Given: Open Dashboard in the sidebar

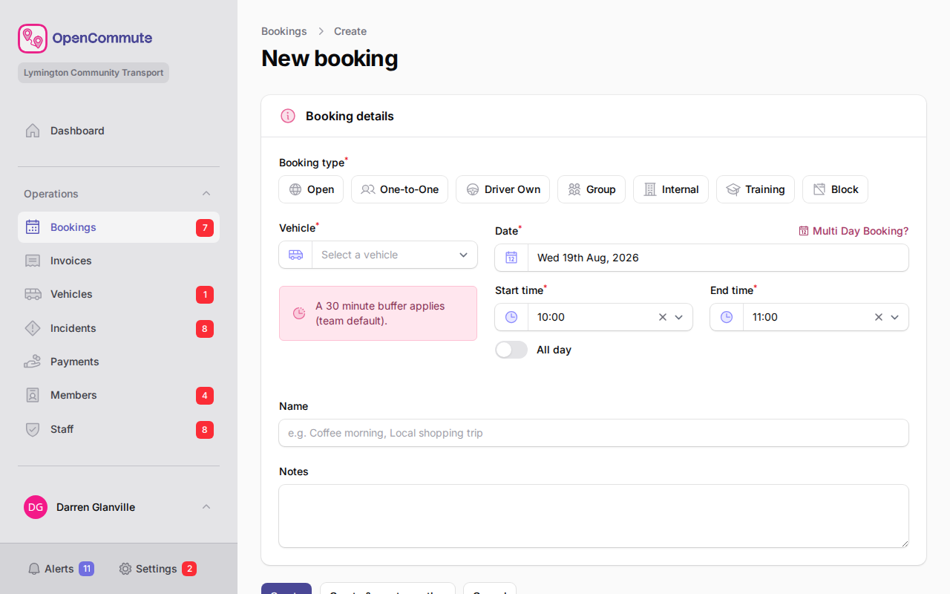Looking at the screenshot, I should click(x=119, y=131).
